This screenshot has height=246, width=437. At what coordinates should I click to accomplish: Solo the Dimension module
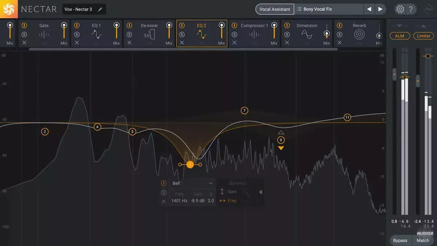(287, 34)
